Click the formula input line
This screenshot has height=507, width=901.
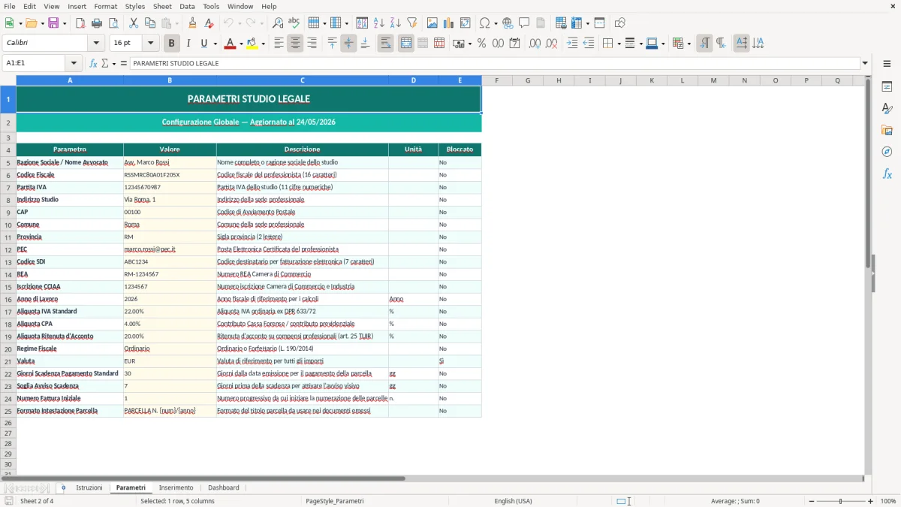494,63
